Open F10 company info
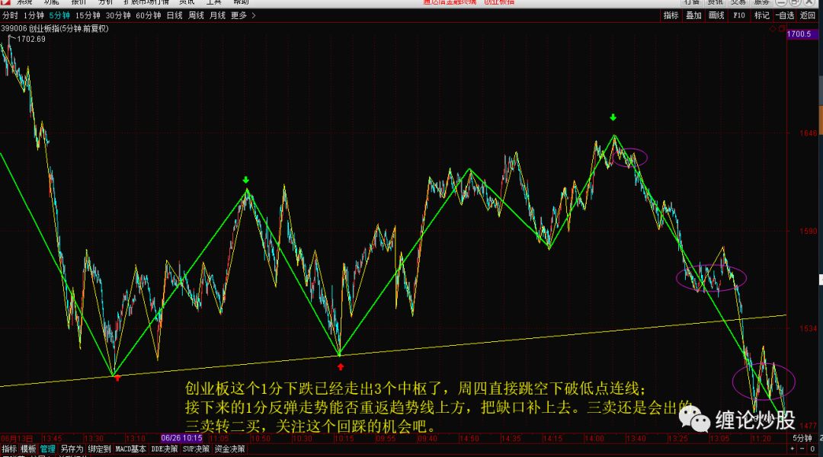The height and width of the screenshot is (457, 823). point(739,16)
